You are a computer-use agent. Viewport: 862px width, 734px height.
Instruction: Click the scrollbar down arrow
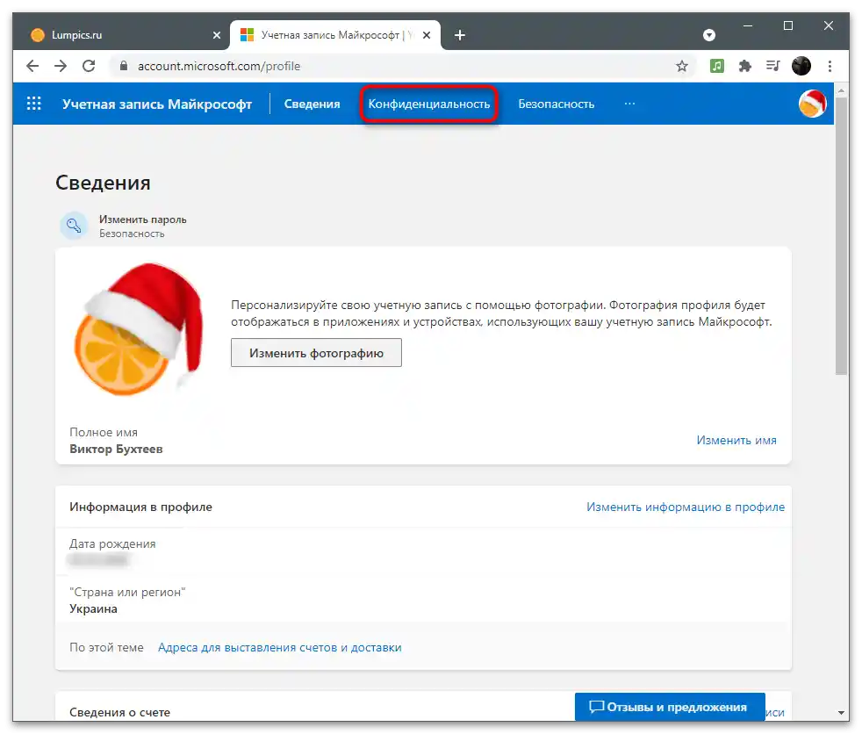click(x=841, y=713)
